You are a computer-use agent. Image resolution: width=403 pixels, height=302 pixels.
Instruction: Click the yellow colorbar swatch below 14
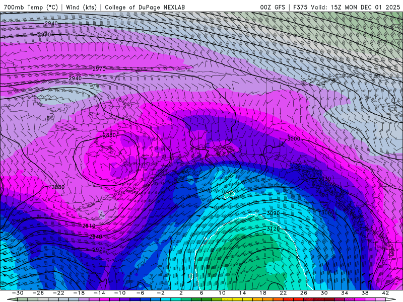[x=237, y=299]
